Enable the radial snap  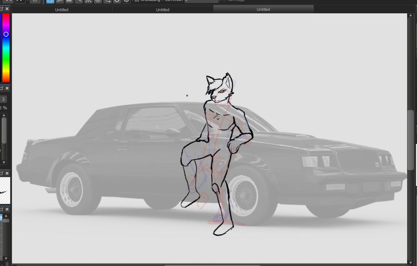pyautogui.click(x=88, y=1)
